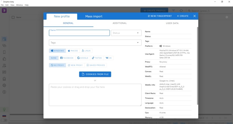Choose TikTok as the main website
The image size is (233, 124).
tap(97, 58)
